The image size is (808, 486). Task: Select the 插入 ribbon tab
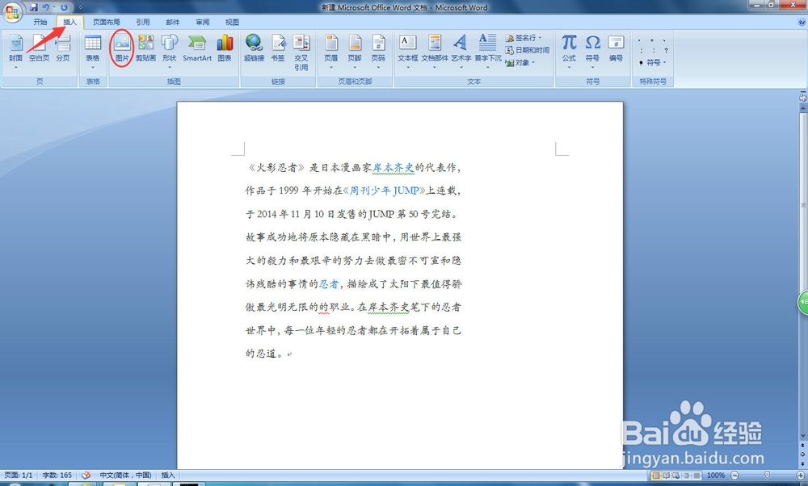tap(70, 22)
